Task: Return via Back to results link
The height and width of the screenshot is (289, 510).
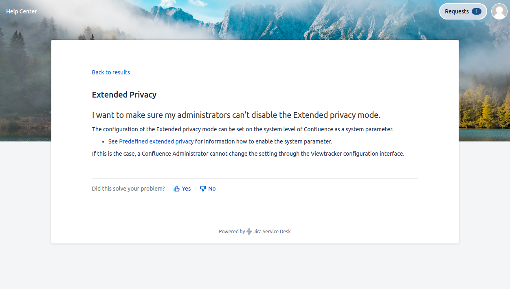Action: 111,72
